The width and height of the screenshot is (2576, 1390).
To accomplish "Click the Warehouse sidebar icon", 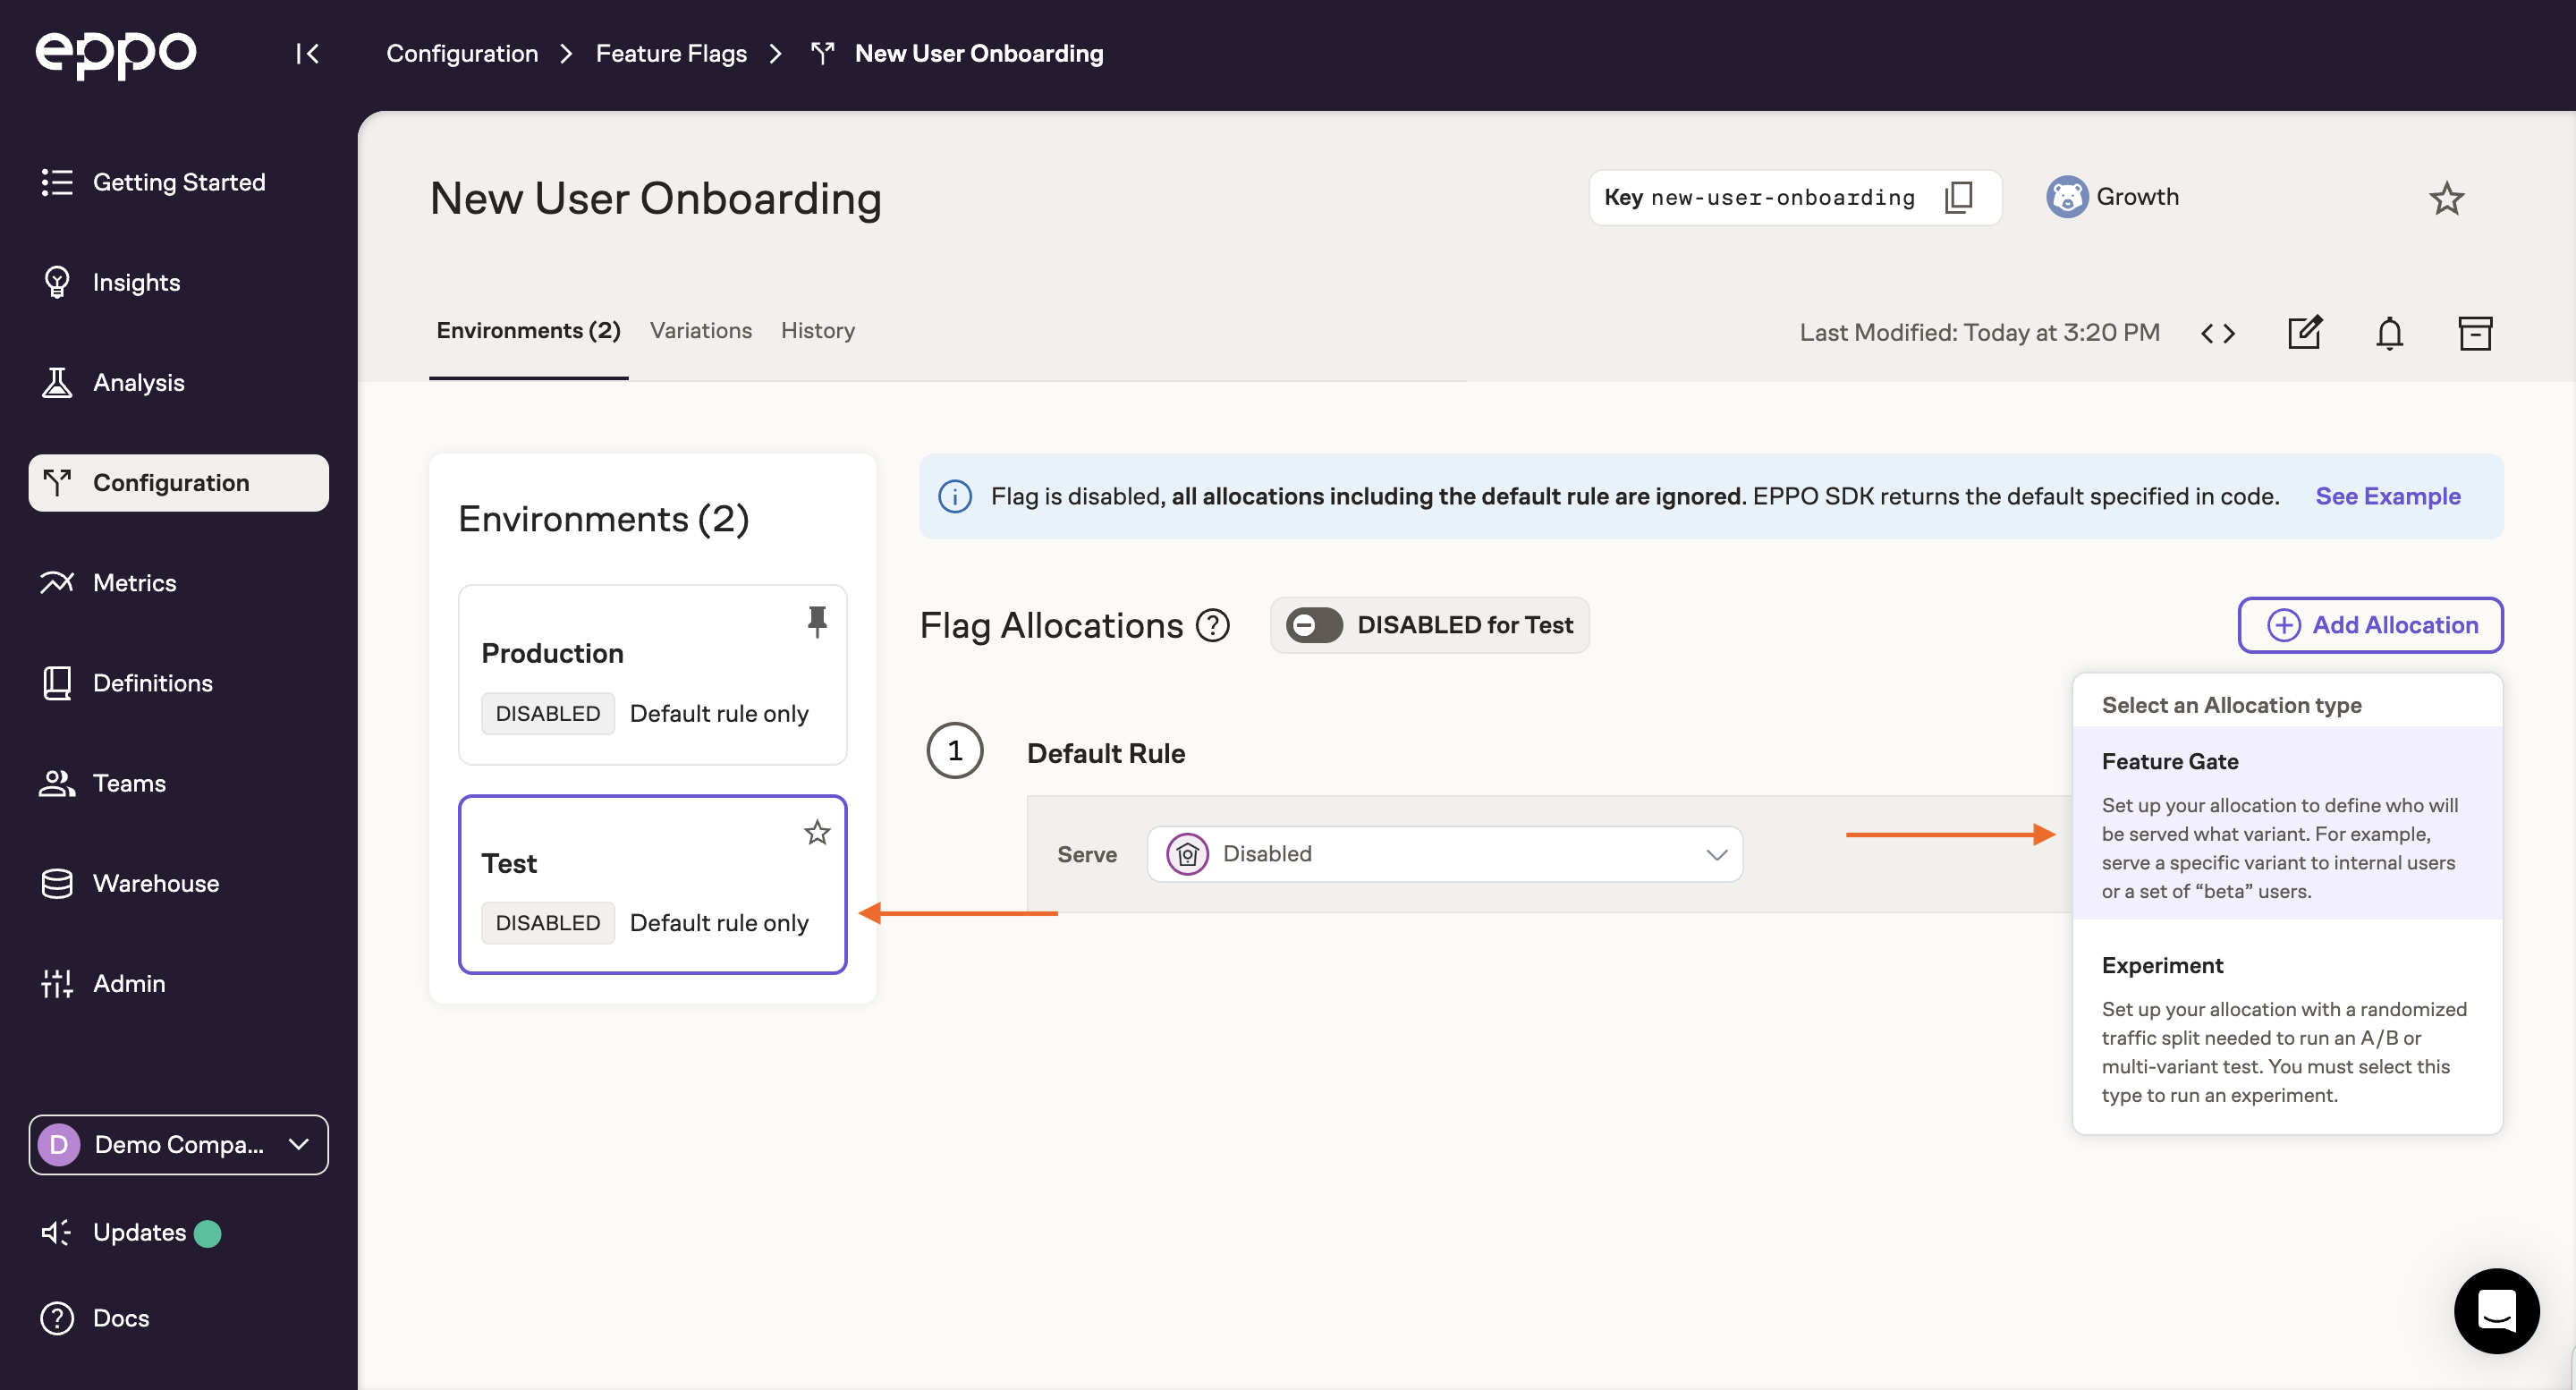I will 56,884.
